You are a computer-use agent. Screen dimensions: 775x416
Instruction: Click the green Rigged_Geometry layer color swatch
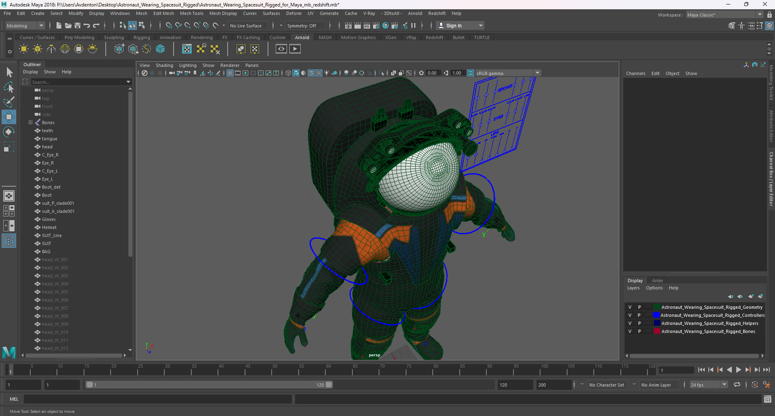(657, 307)
